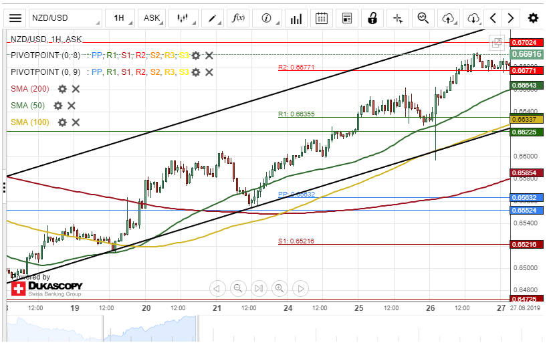Click the left panel drag handle dots
This screenshot has width=549, height=345.
tap(4, 188)
